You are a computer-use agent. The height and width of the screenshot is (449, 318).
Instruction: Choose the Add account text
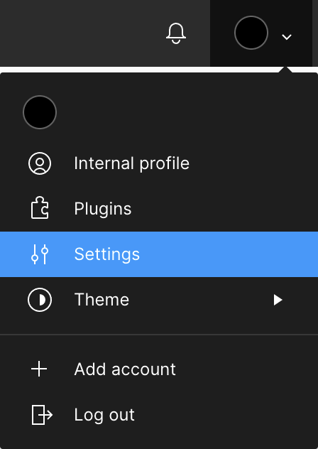coord(125,369)
